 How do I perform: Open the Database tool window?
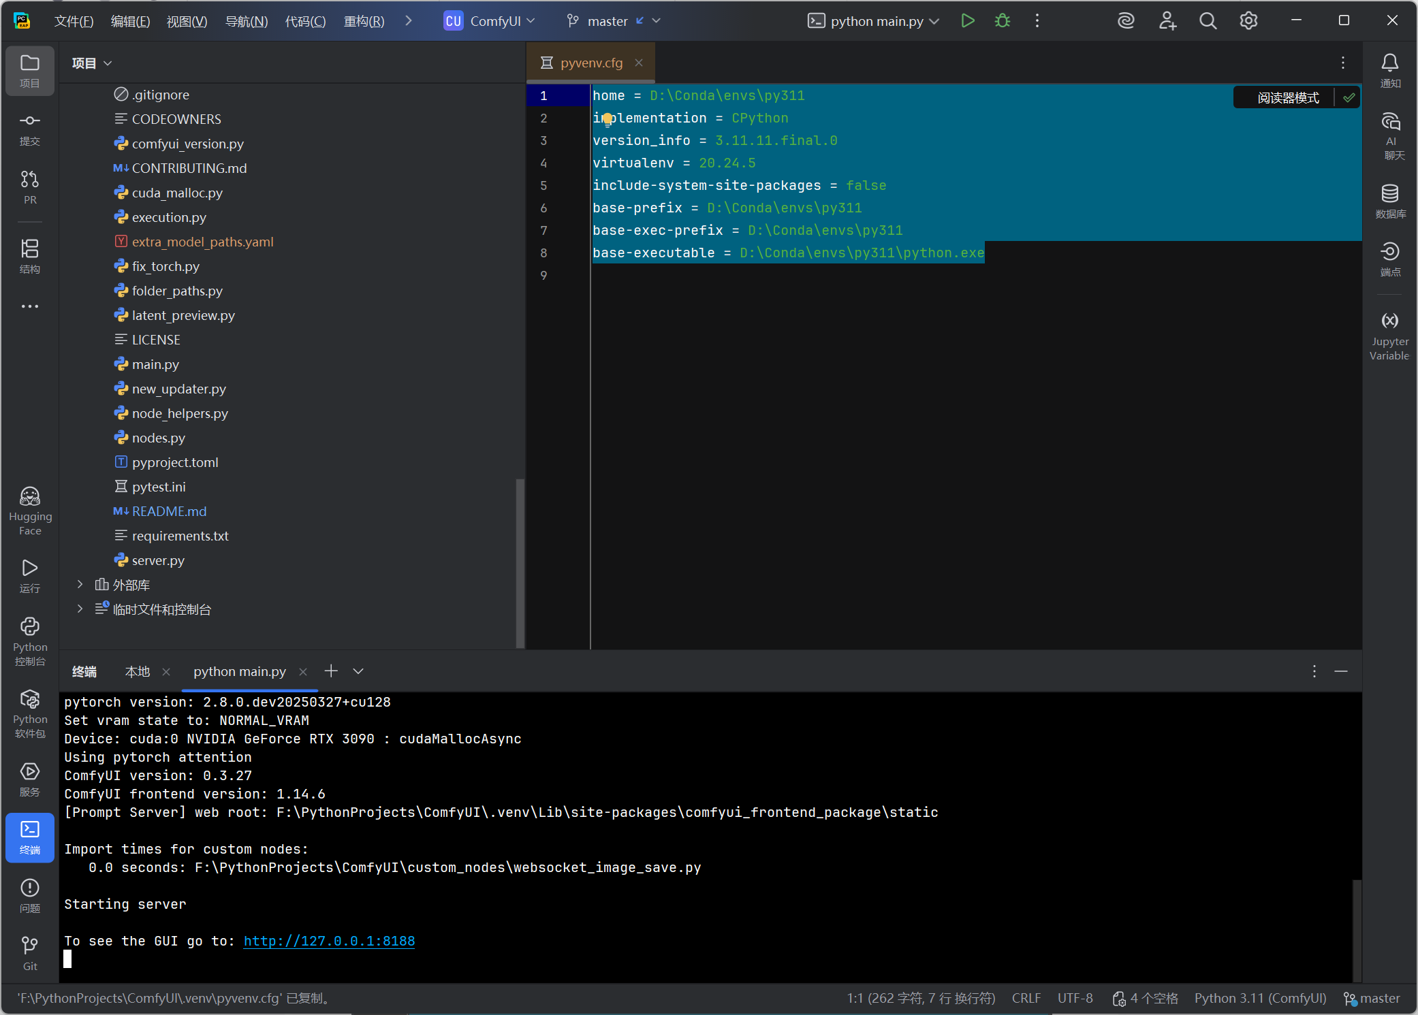point(1390,202)
